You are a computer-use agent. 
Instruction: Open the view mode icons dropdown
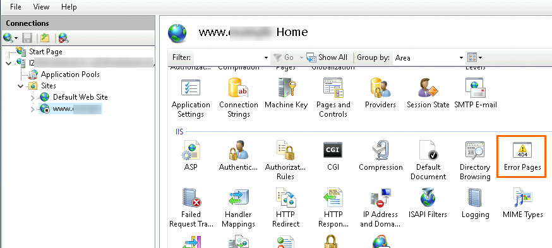click(x=474, y=57)
